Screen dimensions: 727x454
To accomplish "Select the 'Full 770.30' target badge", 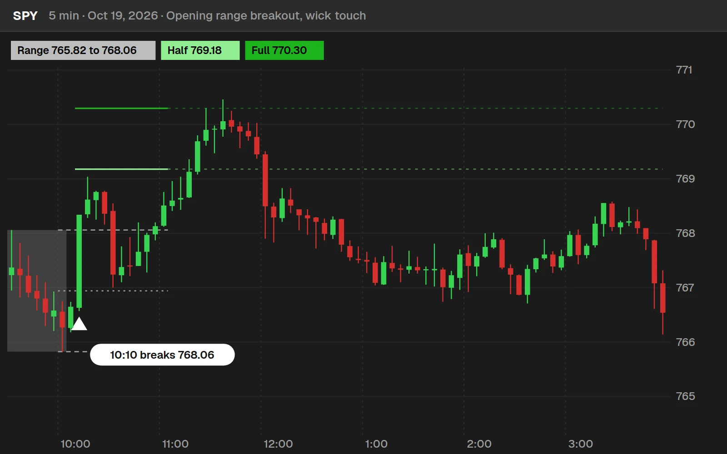I will coord(284,50).
